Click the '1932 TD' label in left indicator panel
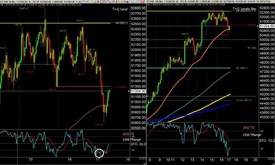The width and height of the screenshot is (275, 165). (x=128, y=134)
